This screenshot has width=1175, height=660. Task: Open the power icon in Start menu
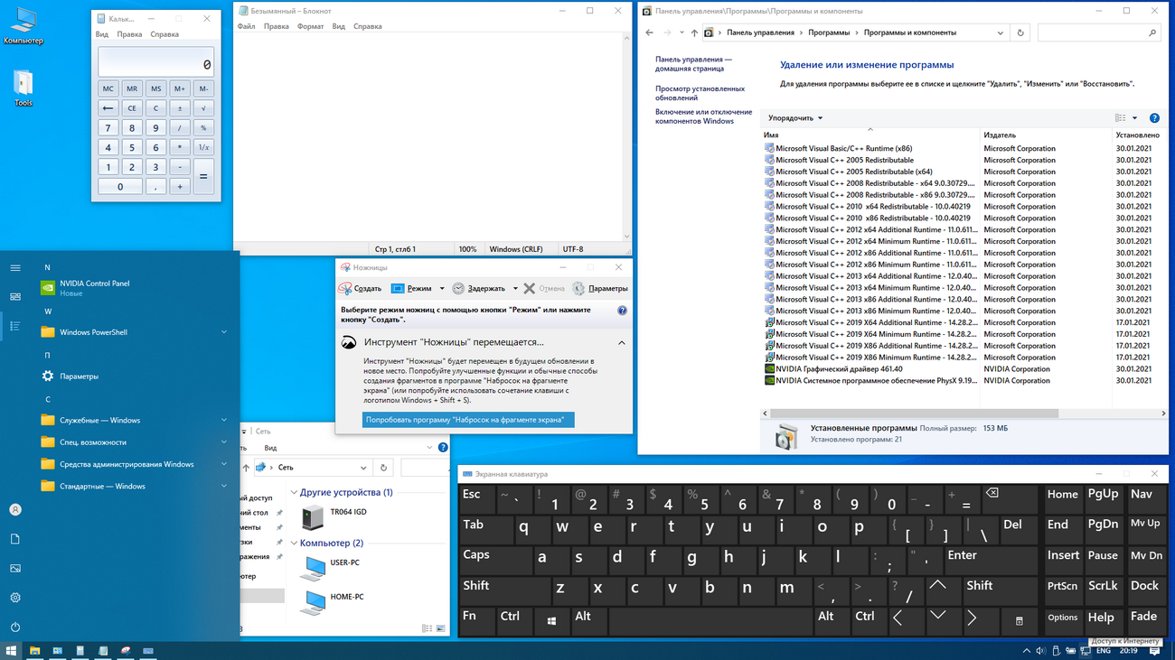pos(15,627)
